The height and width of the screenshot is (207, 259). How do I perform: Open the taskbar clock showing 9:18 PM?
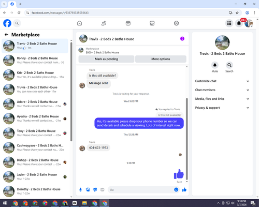tap(241, 203)
